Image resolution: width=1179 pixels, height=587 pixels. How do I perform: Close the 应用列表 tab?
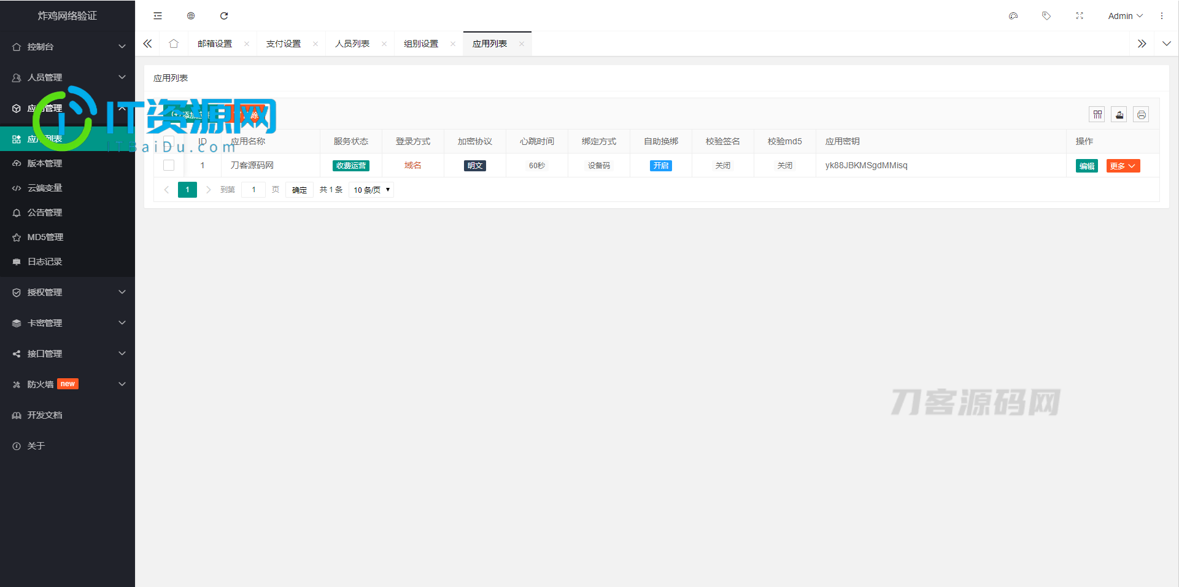click(522, 44)
